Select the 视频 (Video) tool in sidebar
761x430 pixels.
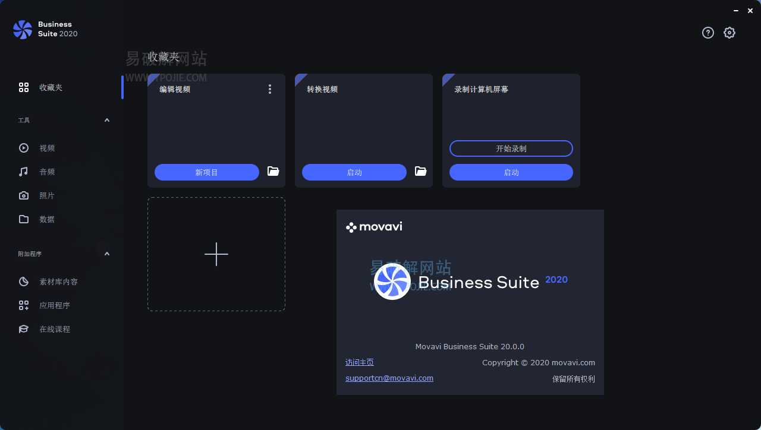pos(46,148)
